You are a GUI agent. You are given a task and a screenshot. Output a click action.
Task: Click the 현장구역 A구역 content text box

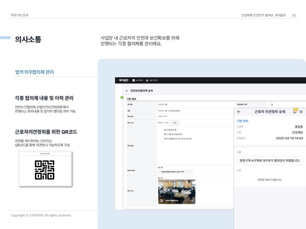coord(270,161)
